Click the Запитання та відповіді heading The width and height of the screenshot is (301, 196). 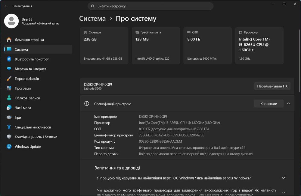(117, 168)
